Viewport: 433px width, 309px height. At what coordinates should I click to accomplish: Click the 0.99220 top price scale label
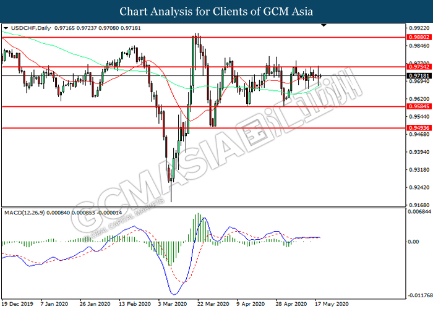[x=419, y=28]
